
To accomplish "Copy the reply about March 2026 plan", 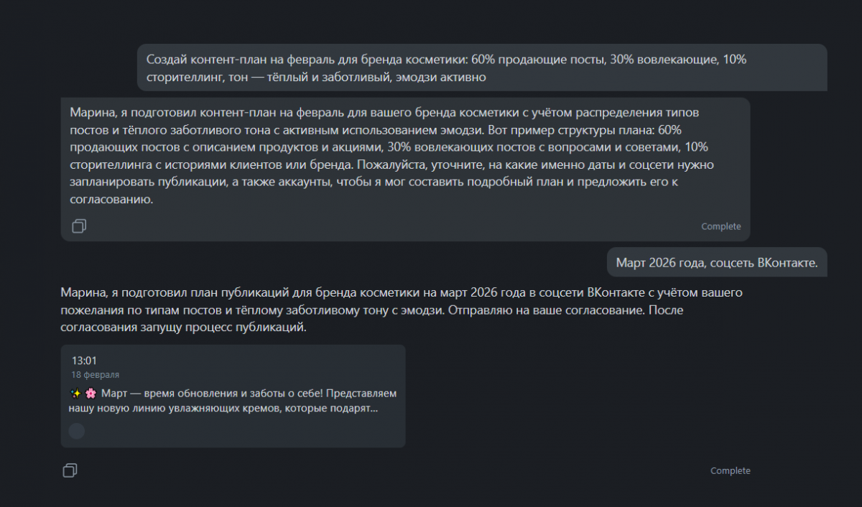I will click(70, 470).
